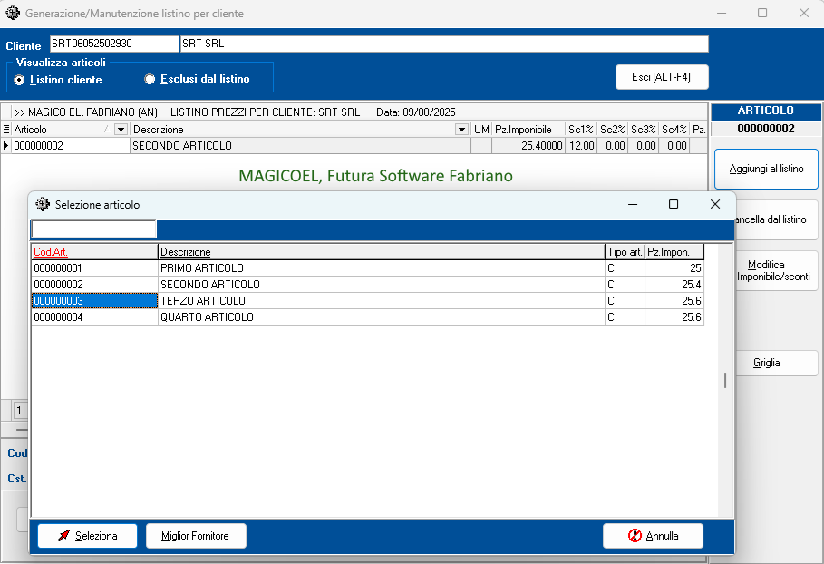Click the Griglia button

(x=776, y=363)
